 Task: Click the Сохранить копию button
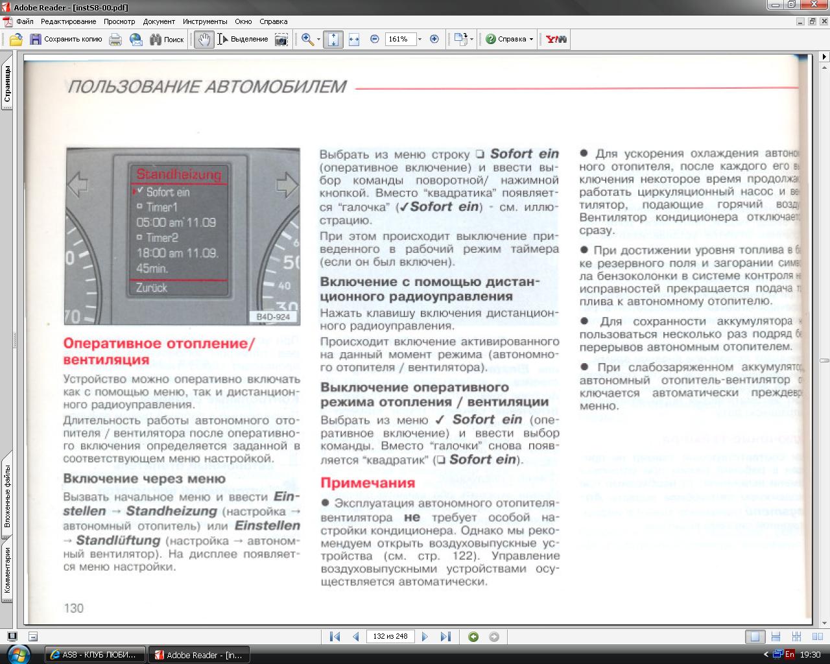[x=65, y=40]
